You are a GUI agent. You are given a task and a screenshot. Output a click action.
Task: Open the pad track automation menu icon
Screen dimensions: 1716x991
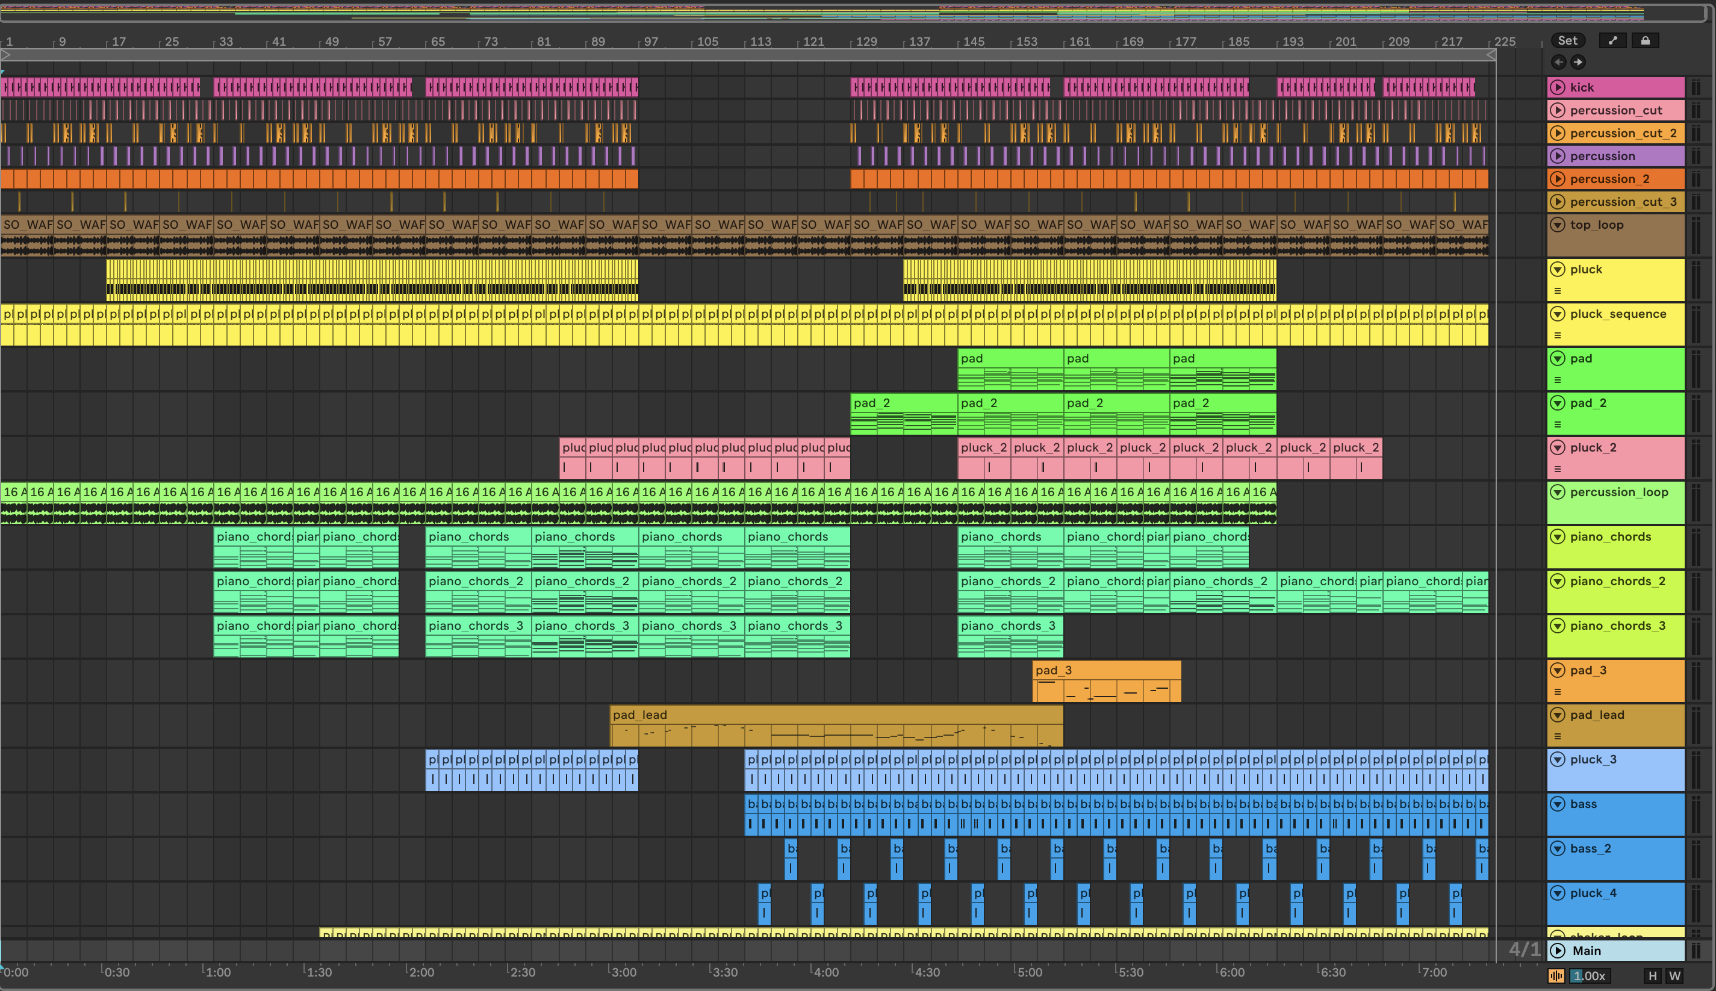[x=1558, y=380]
